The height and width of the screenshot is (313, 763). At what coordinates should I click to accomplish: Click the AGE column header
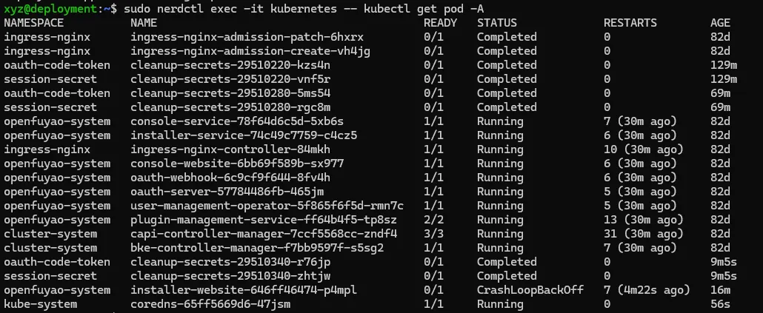click(720, 23)
